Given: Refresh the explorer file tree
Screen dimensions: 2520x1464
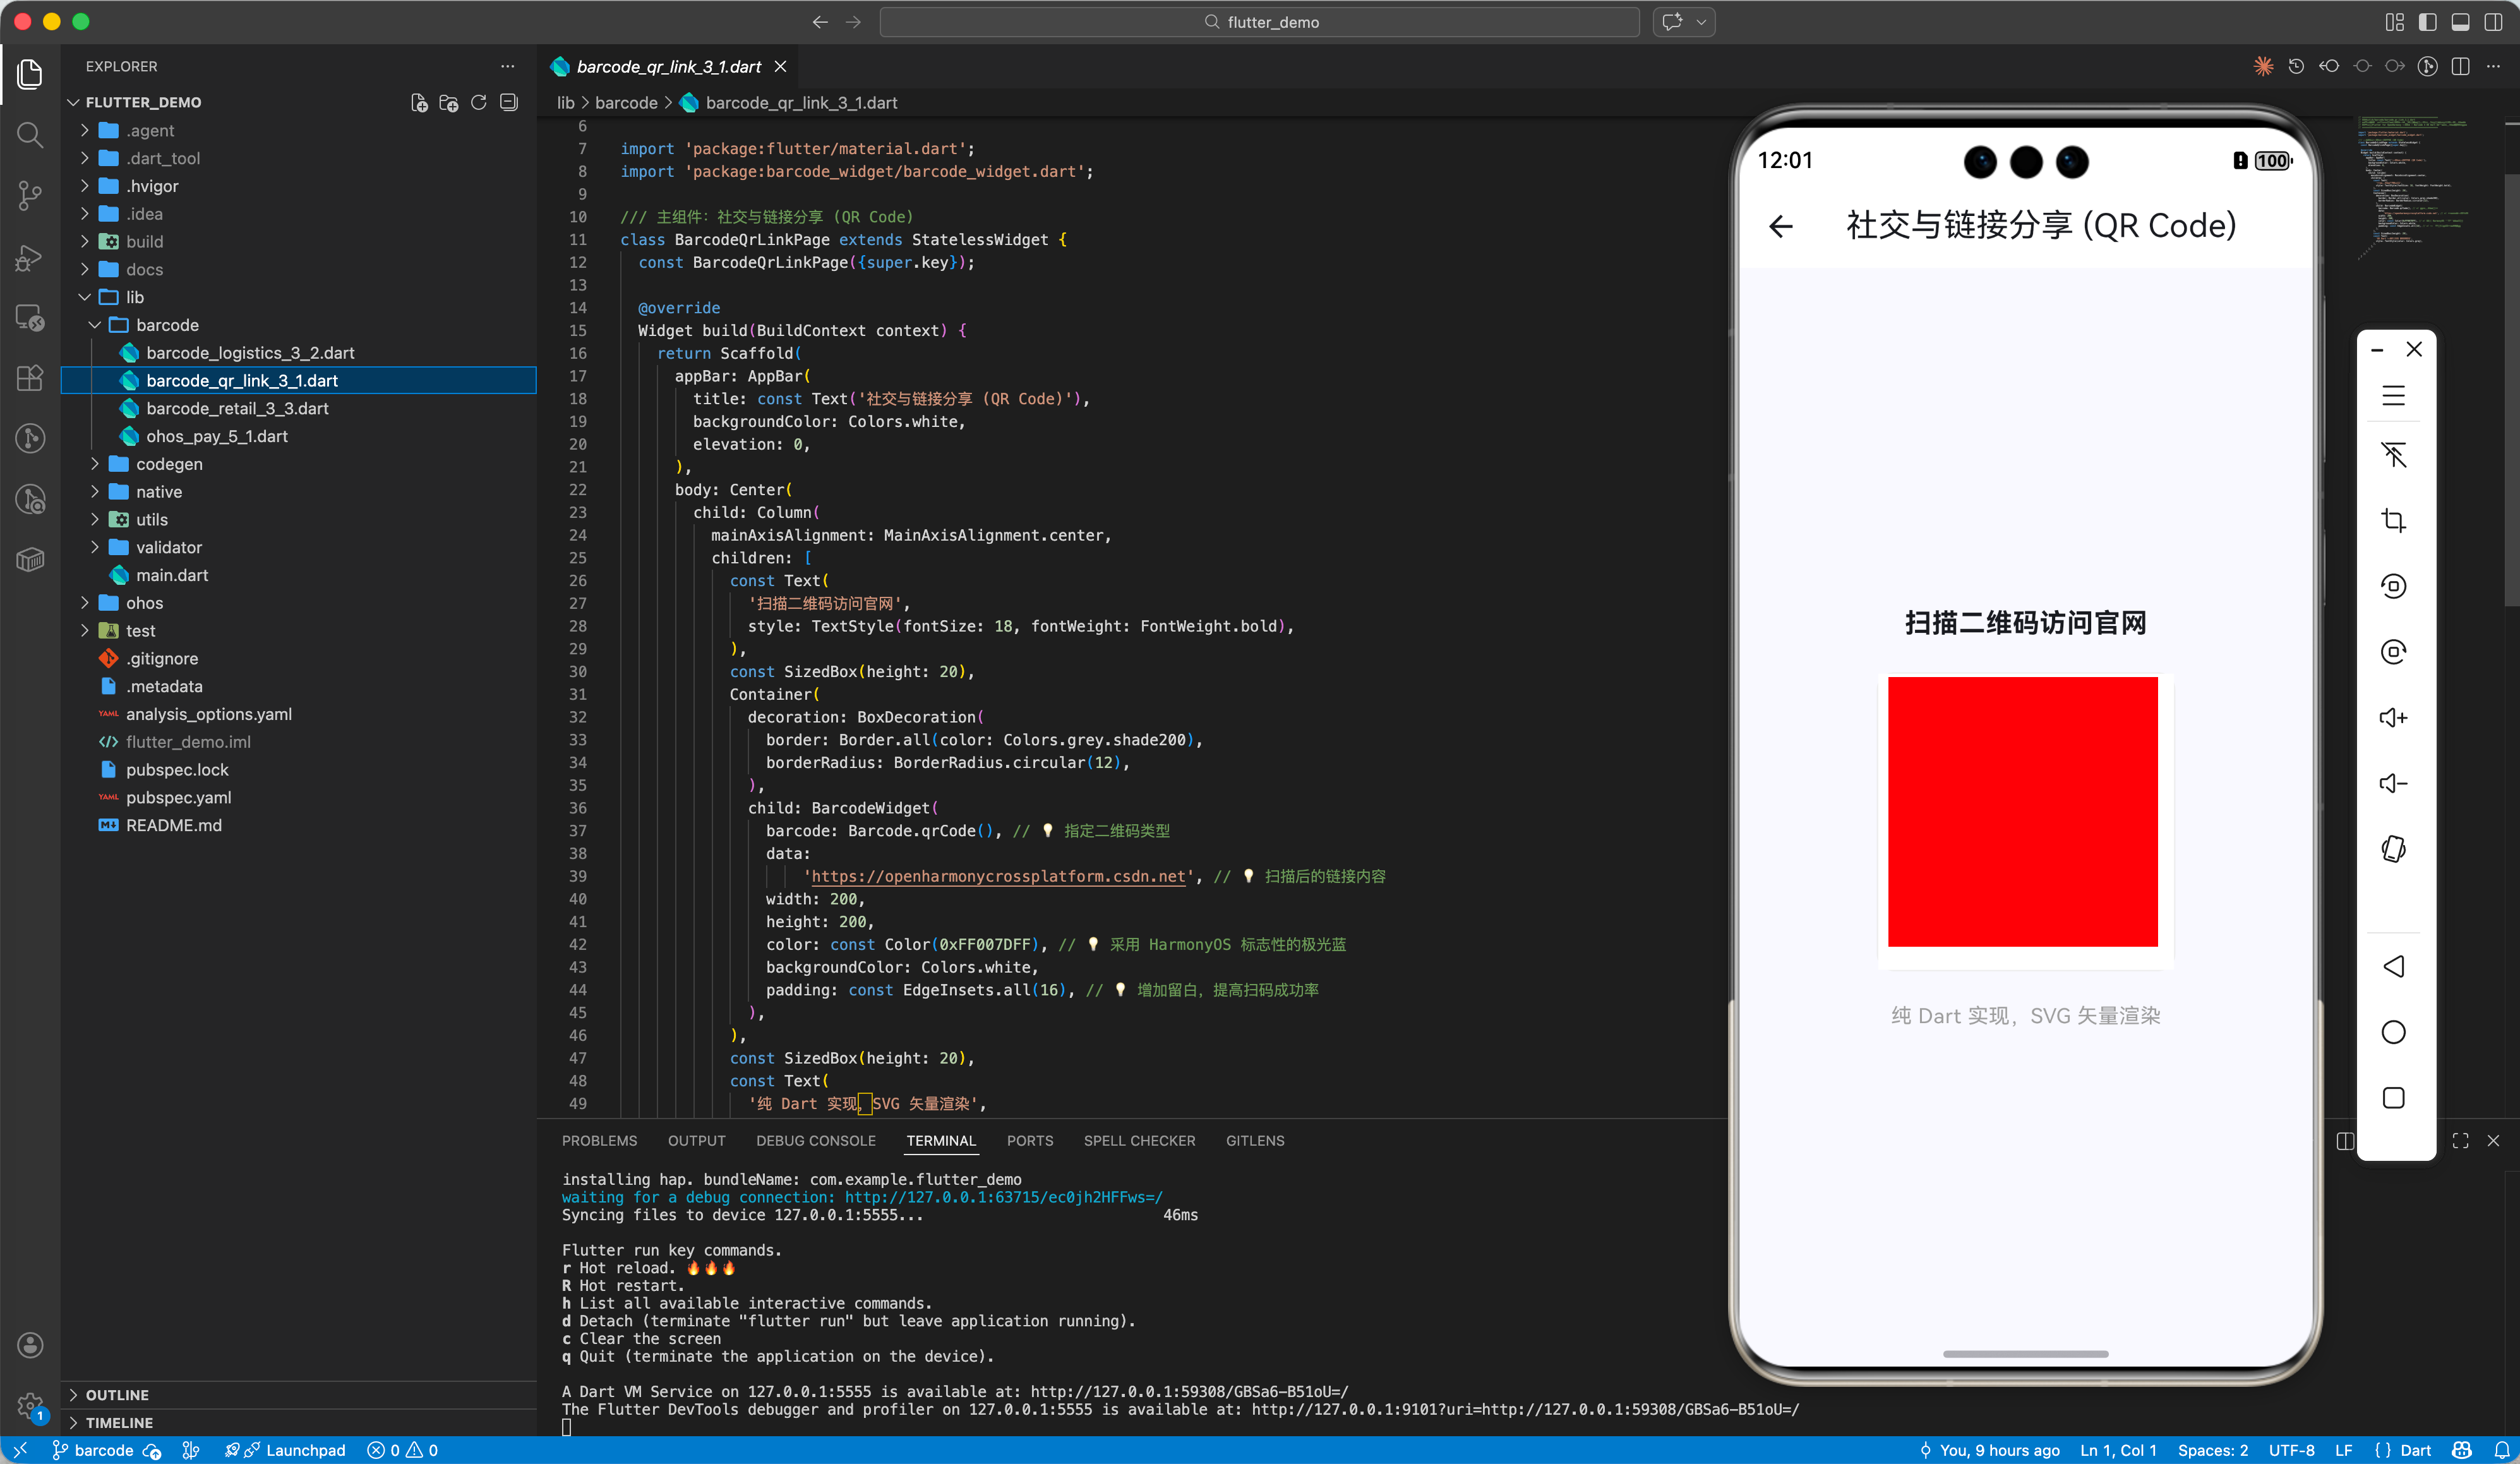Looking at the screenshot, I should (479, 102).
